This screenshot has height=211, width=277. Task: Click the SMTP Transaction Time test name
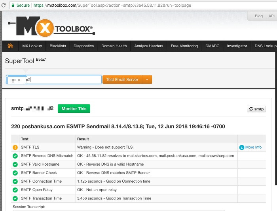[x=41, y=198]
